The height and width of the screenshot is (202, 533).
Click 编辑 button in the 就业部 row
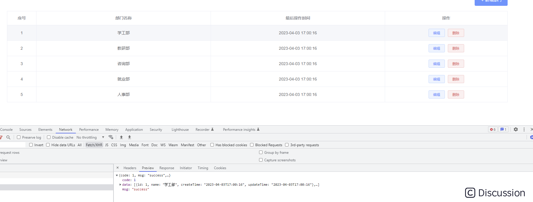point(436,79)
